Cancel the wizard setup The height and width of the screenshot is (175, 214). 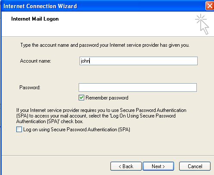pos(195,166)
